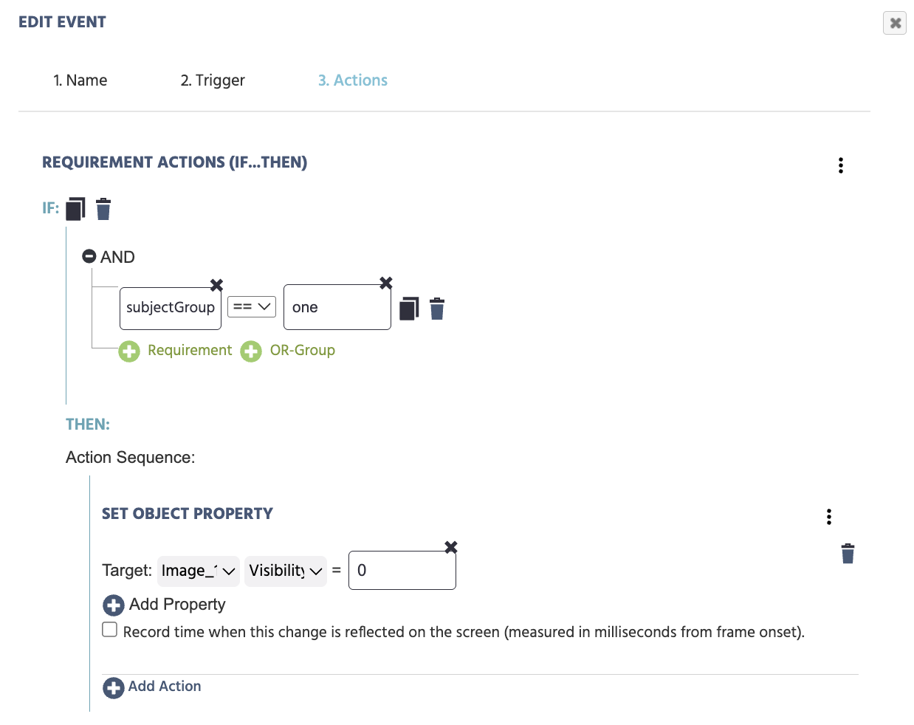This screenshot has height=725, width=914.
Task: Switch to the Trigger step tab
Action: pyautogui.click(x=213, y=80)
